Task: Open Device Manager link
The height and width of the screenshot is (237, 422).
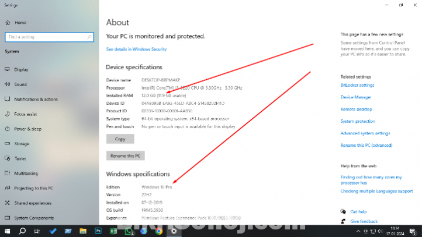Action: (x=356, y=97)
